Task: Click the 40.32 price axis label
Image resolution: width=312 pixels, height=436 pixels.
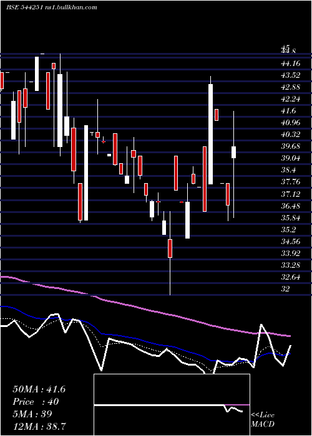Action: (291, 135)
